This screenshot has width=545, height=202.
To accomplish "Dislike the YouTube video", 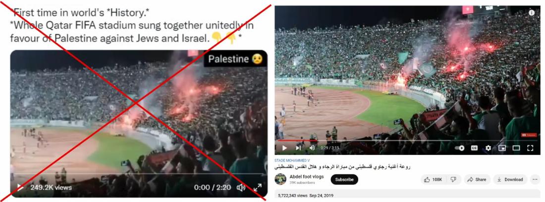I will click(453, 179).
